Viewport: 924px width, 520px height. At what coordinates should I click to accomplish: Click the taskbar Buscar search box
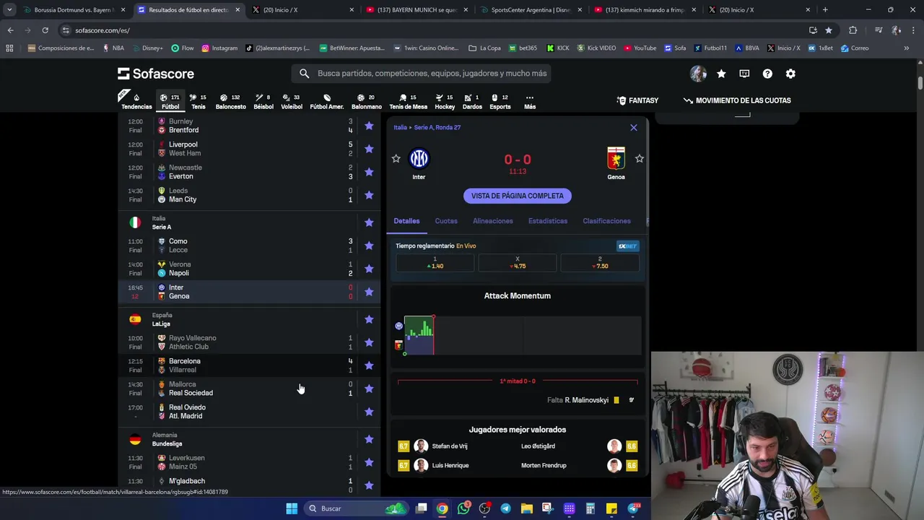coord(355,508)
